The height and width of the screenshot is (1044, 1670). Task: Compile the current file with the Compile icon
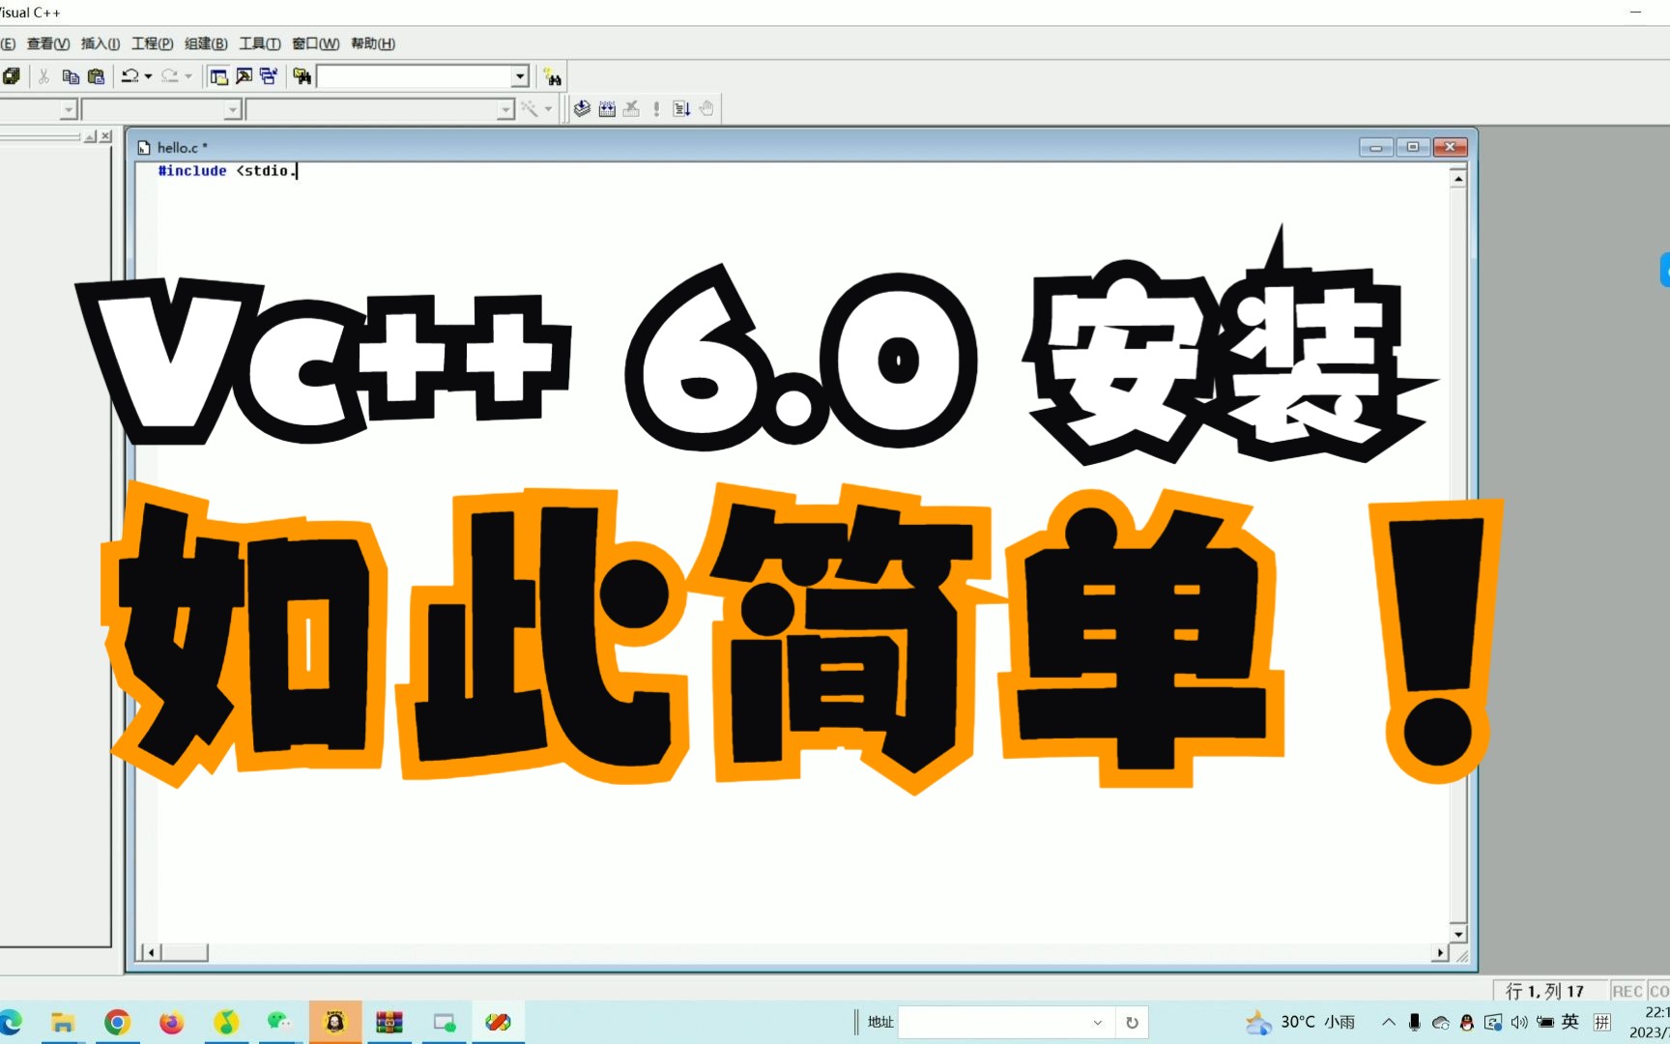[x=582, y=108]
